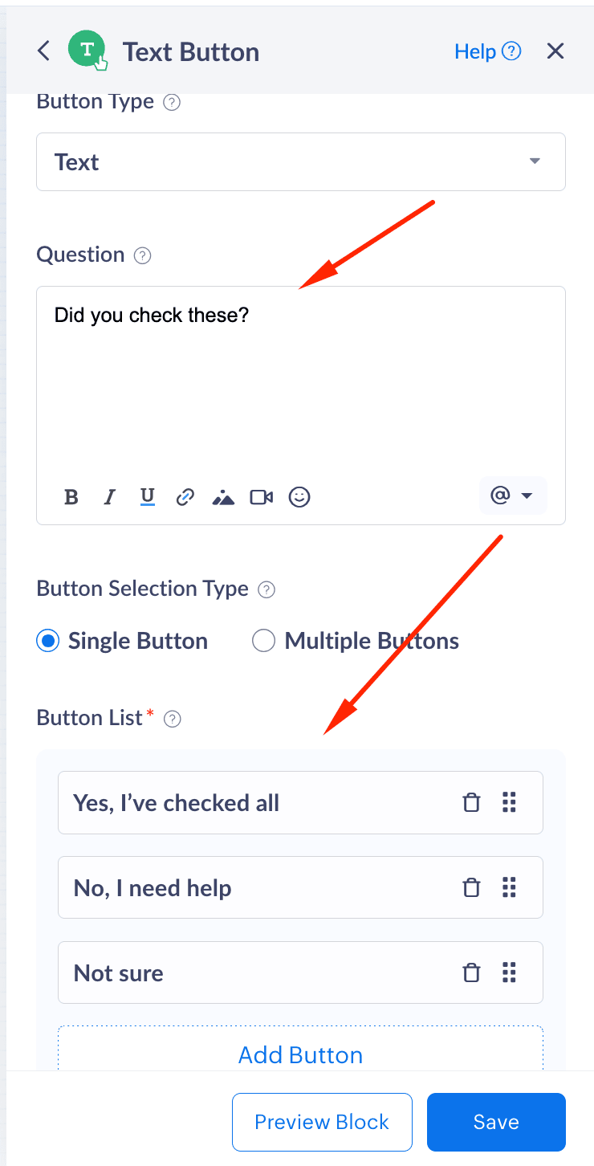The image size is (594, 1166).
Task: Go back using the left chevron
Action: (x=44, y=51)
